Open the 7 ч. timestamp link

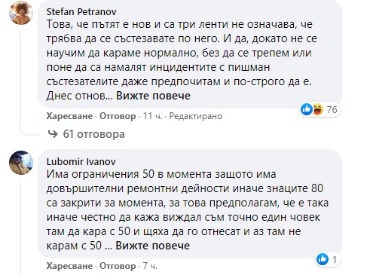coord(150,266)
